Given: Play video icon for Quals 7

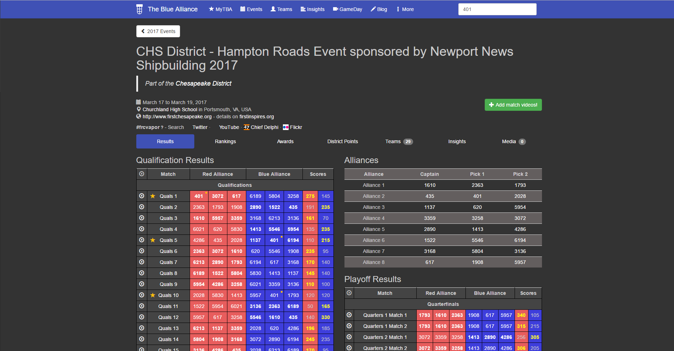Looking at the screenshot, I should pyautogui.click(x=142, y=262).
